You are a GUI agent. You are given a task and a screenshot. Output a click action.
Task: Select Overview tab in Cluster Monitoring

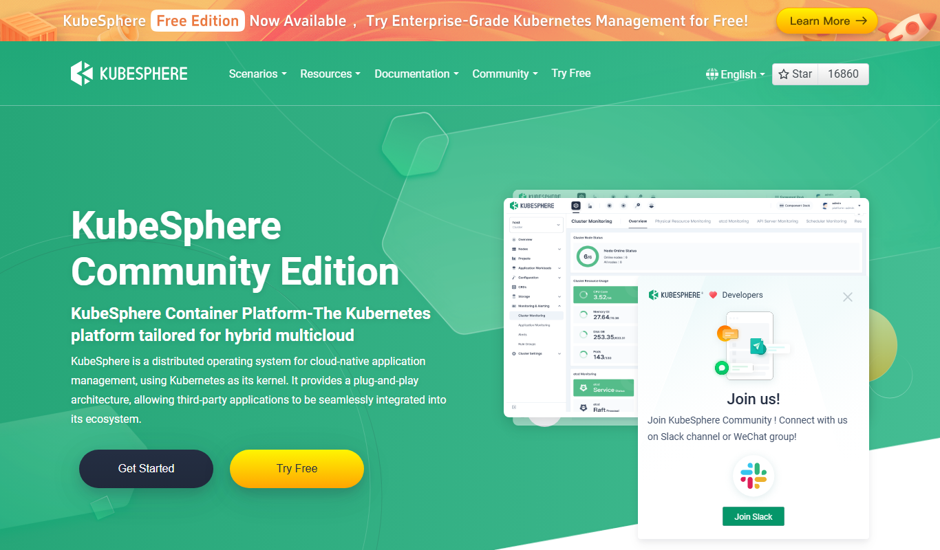coord(637,221)
